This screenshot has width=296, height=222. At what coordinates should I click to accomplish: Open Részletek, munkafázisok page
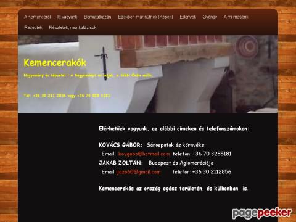click(73, 27)
